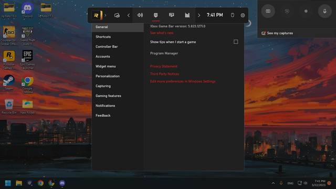Viewport: 336px width, 189px height.
Task: Take a screenshot with camera button
Action: point(268,11)
